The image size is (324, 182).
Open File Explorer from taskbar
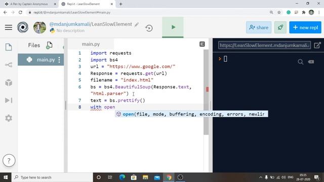145,177
